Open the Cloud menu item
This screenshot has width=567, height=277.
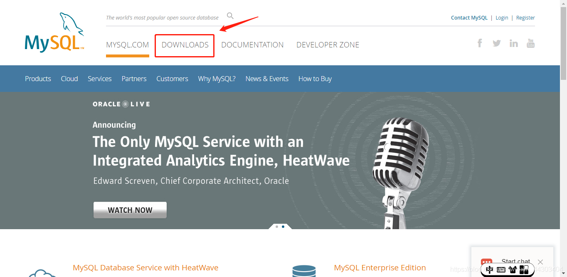tap(69, 79)
